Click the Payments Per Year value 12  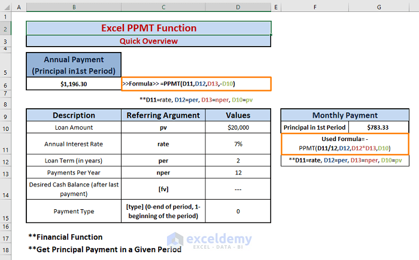238,173
